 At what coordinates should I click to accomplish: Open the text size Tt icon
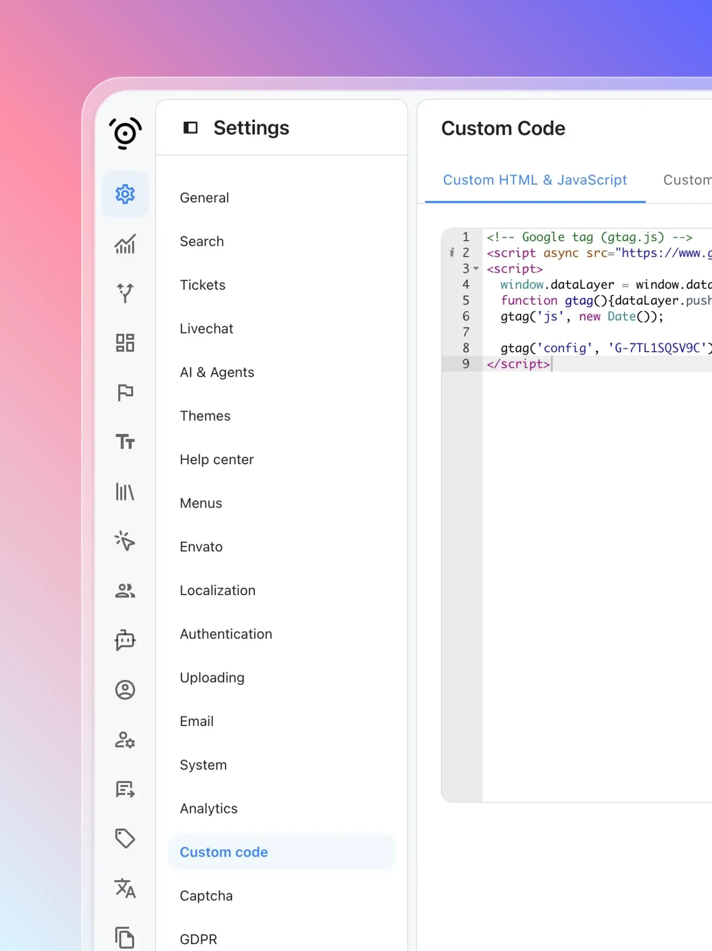point(125,442)
